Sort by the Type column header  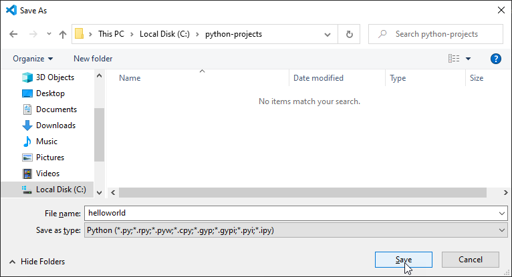(x=398, y=78)
